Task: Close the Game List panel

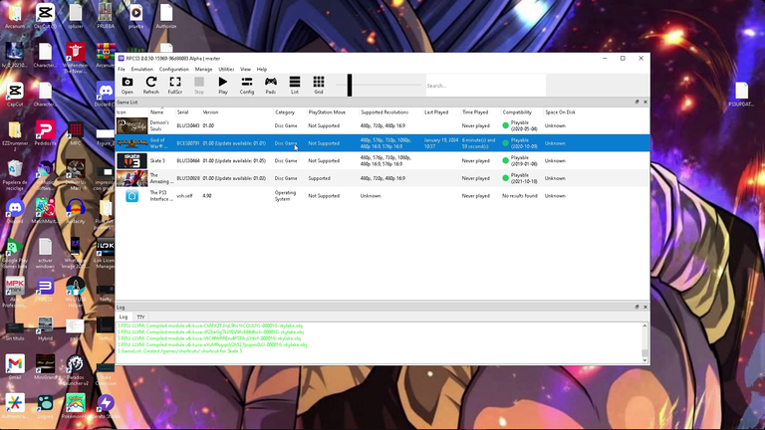Action: click(645, 102)
